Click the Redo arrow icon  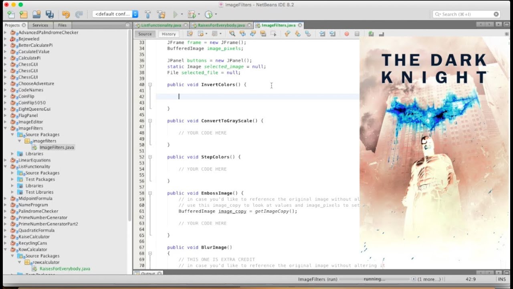coord(79,14)
